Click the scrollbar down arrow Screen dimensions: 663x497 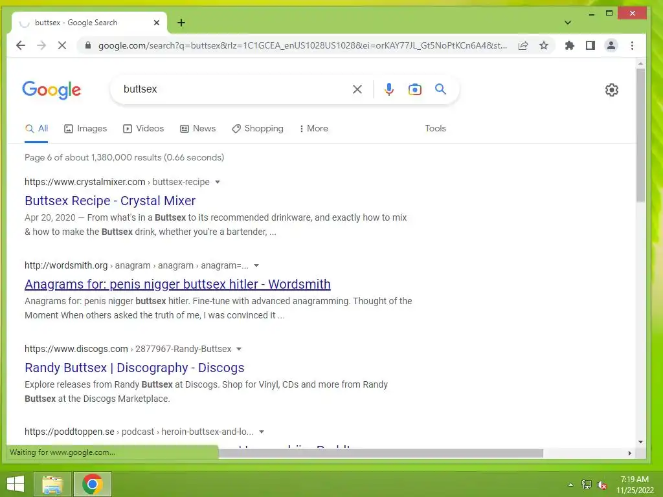pos(640,442)
